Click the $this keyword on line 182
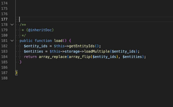The height and width of the screenshot is (107, 173). pyautogui.click(x=59, y=46)
